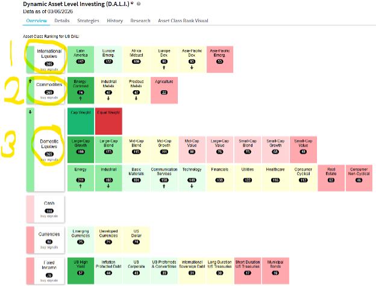Switch to the Details tab
The image size is (376, 286).
[x=62, y=20]
